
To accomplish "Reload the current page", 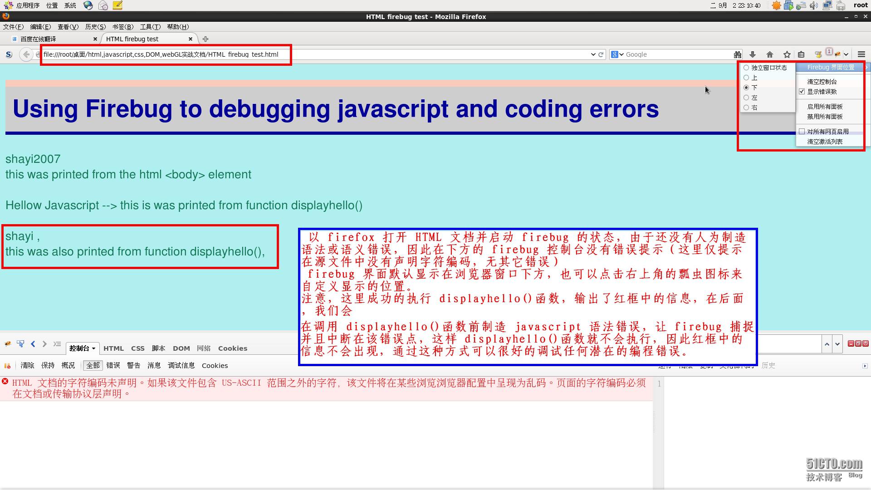I will coord(601,54).
